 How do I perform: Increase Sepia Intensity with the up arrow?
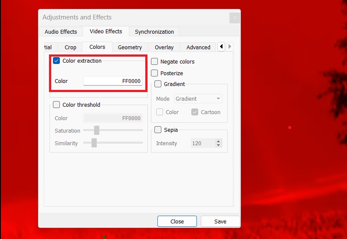point(219,141)
